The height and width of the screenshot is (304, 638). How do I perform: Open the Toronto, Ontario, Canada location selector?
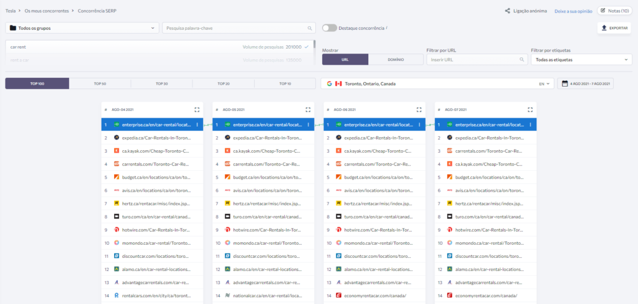(x=437, y=83)
